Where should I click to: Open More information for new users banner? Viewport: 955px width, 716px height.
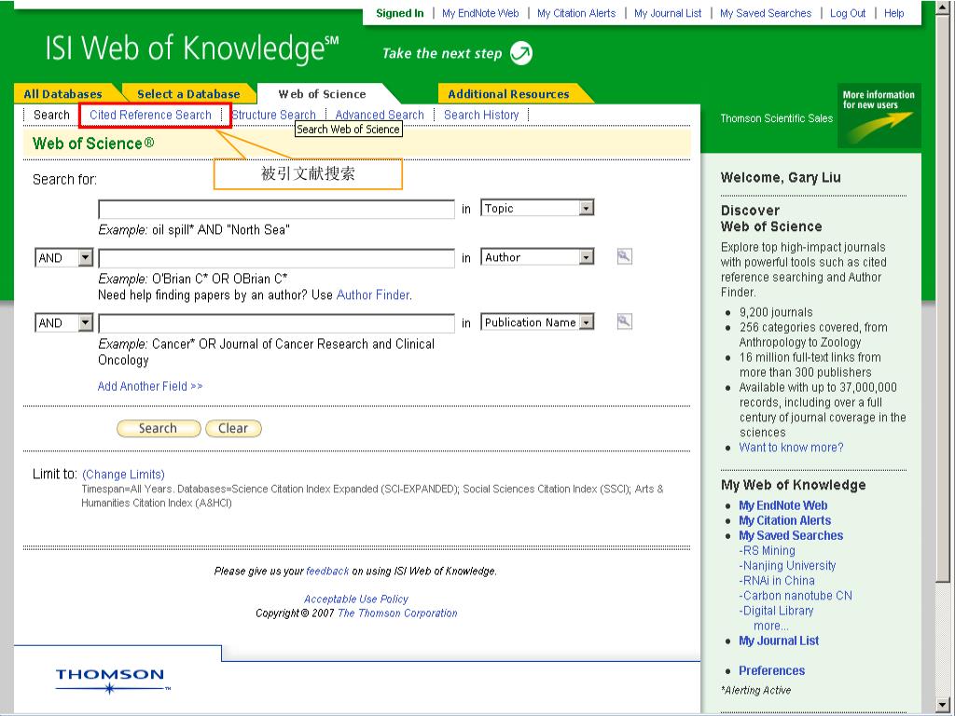[879, 116]
